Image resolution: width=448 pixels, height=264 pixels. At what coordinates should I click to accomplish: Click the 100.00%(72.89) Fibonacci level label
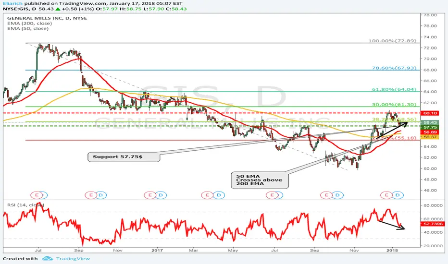pos(392,41)
